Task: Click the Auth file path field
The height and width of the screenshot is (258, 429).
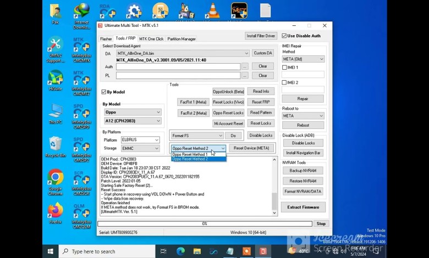Action: [x=178, y=66]
